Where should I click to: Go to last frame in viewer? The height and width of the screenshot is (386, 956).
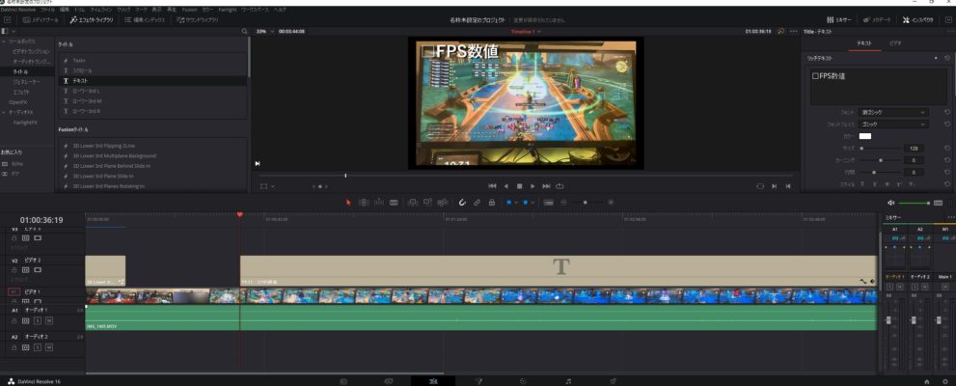click(x=546, y=186)
